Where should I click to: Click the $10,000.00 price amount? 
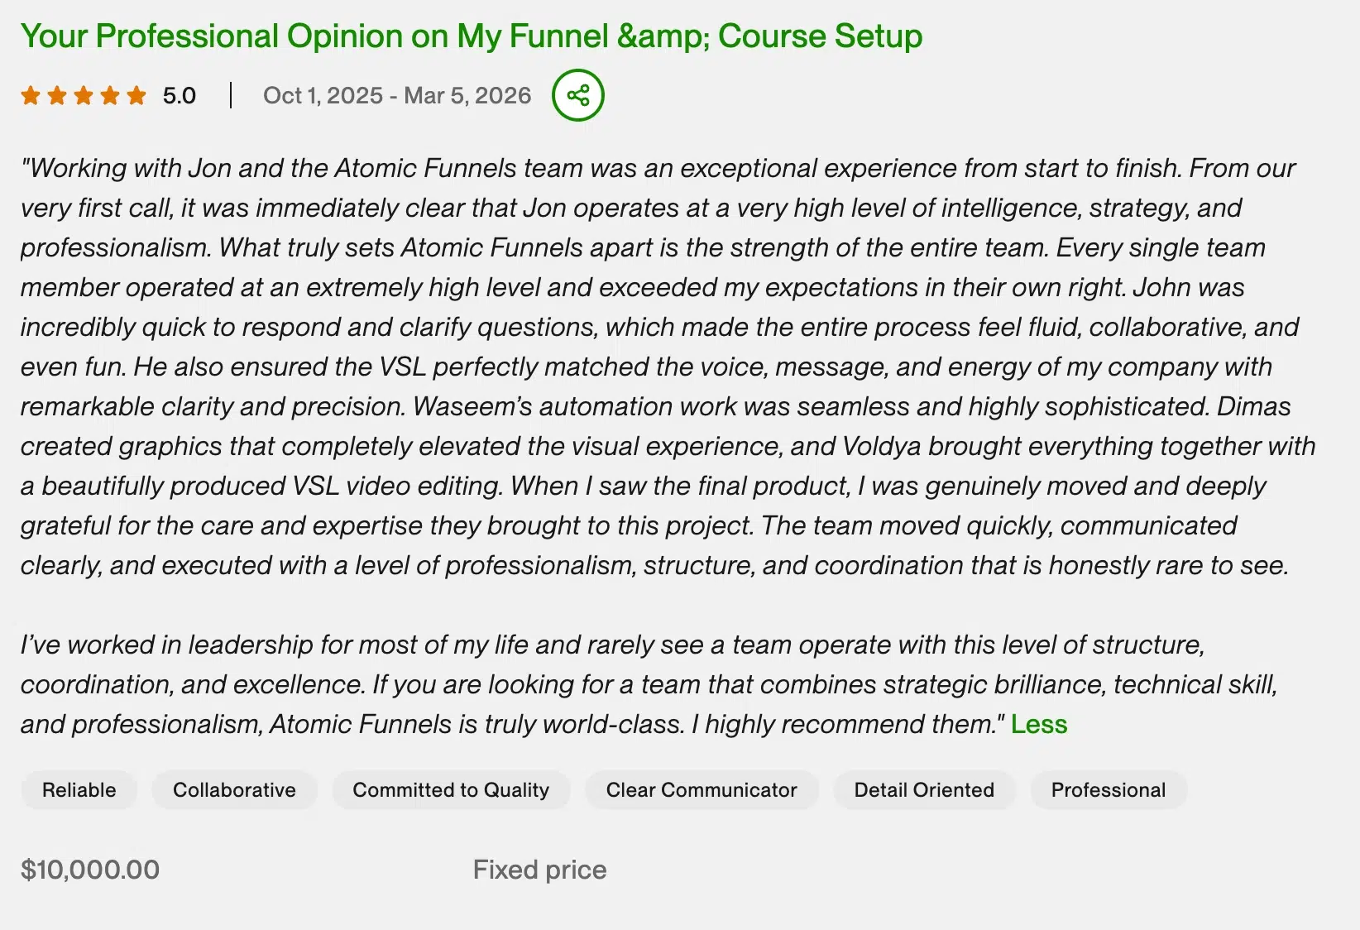[91, 870]
